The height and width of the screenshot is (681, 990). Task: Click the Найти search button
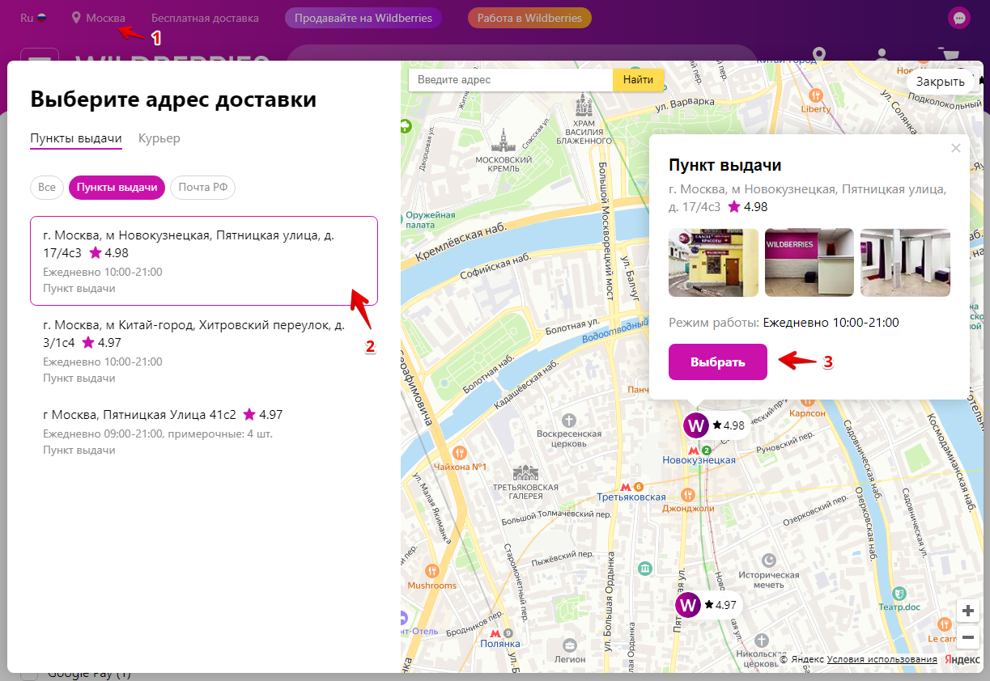tap(638, 80)
